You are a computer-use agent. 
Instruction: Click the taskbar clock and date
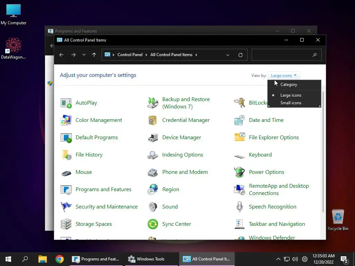323,259
